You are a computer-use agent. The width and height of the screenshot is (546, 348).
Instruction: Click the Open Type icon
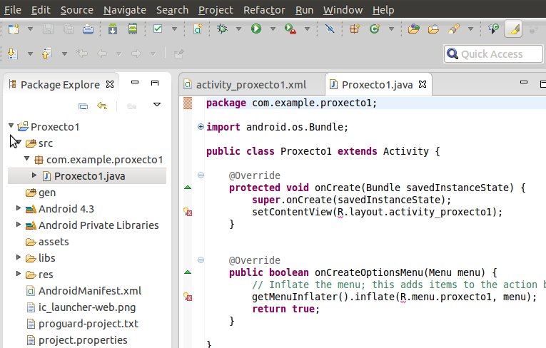(414, 29)
